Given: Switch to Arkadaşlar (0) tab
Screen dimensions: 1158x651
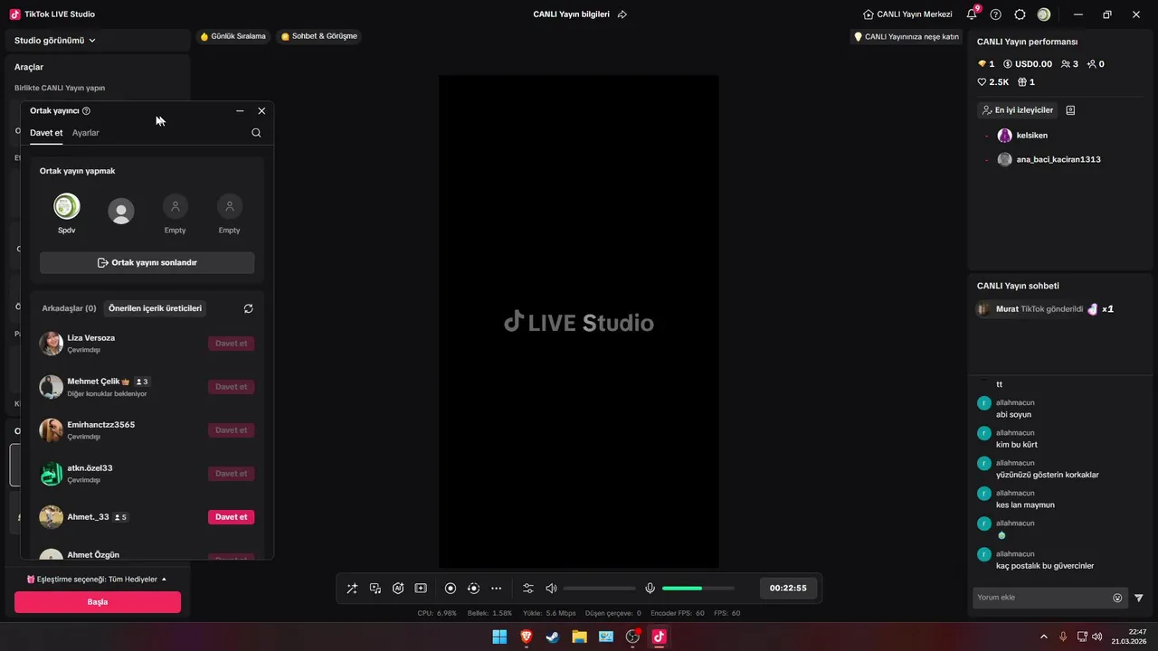Looking at the screenshot, I should coord(69,308).
